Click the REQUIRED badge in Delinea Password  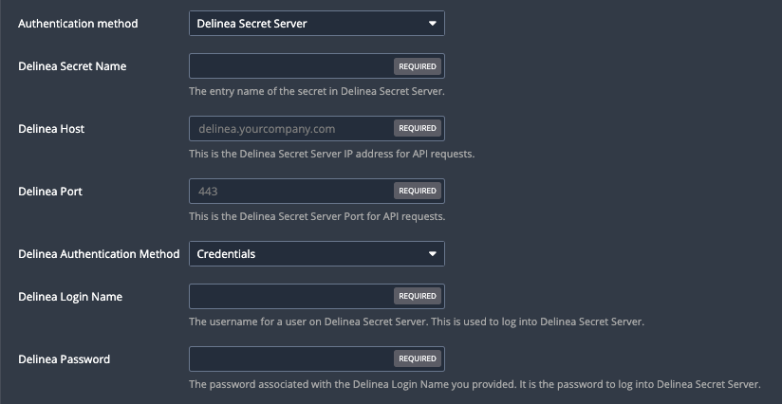pos(418,358)
